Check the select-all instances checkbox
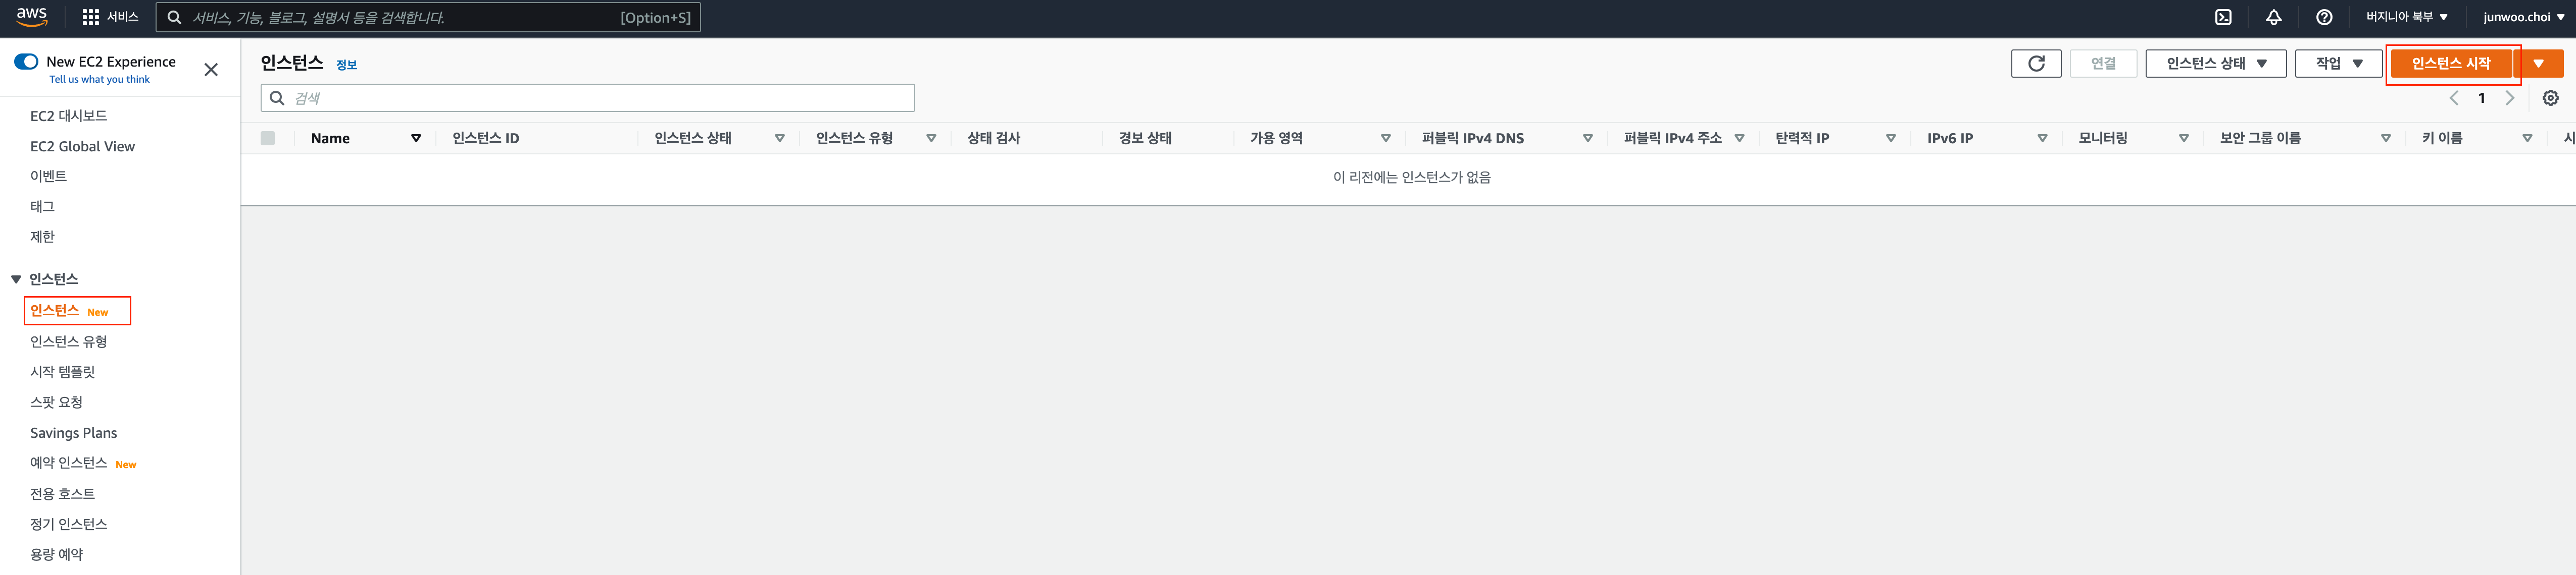This screenshot has height=575, width=2576. point(268,138)
